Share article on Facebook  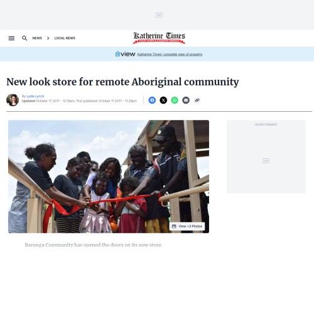(152, 100)
